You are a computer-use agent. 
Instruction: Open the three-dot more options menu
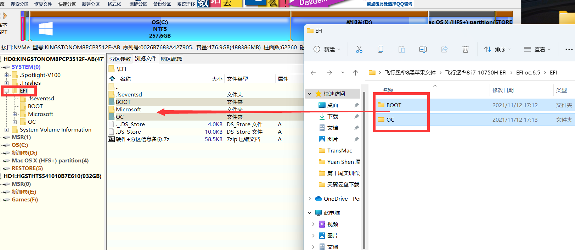(x=569, y=49)
